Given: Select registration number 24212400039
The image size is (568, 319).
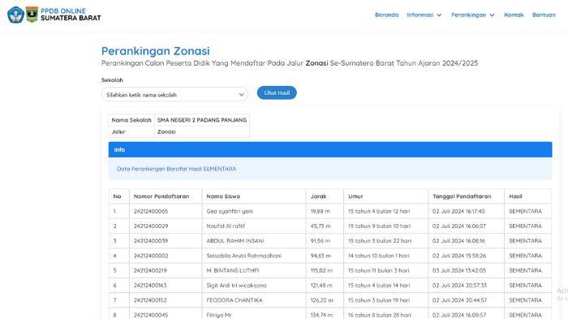Looking at the screenshot, I should tap(151, 241).
